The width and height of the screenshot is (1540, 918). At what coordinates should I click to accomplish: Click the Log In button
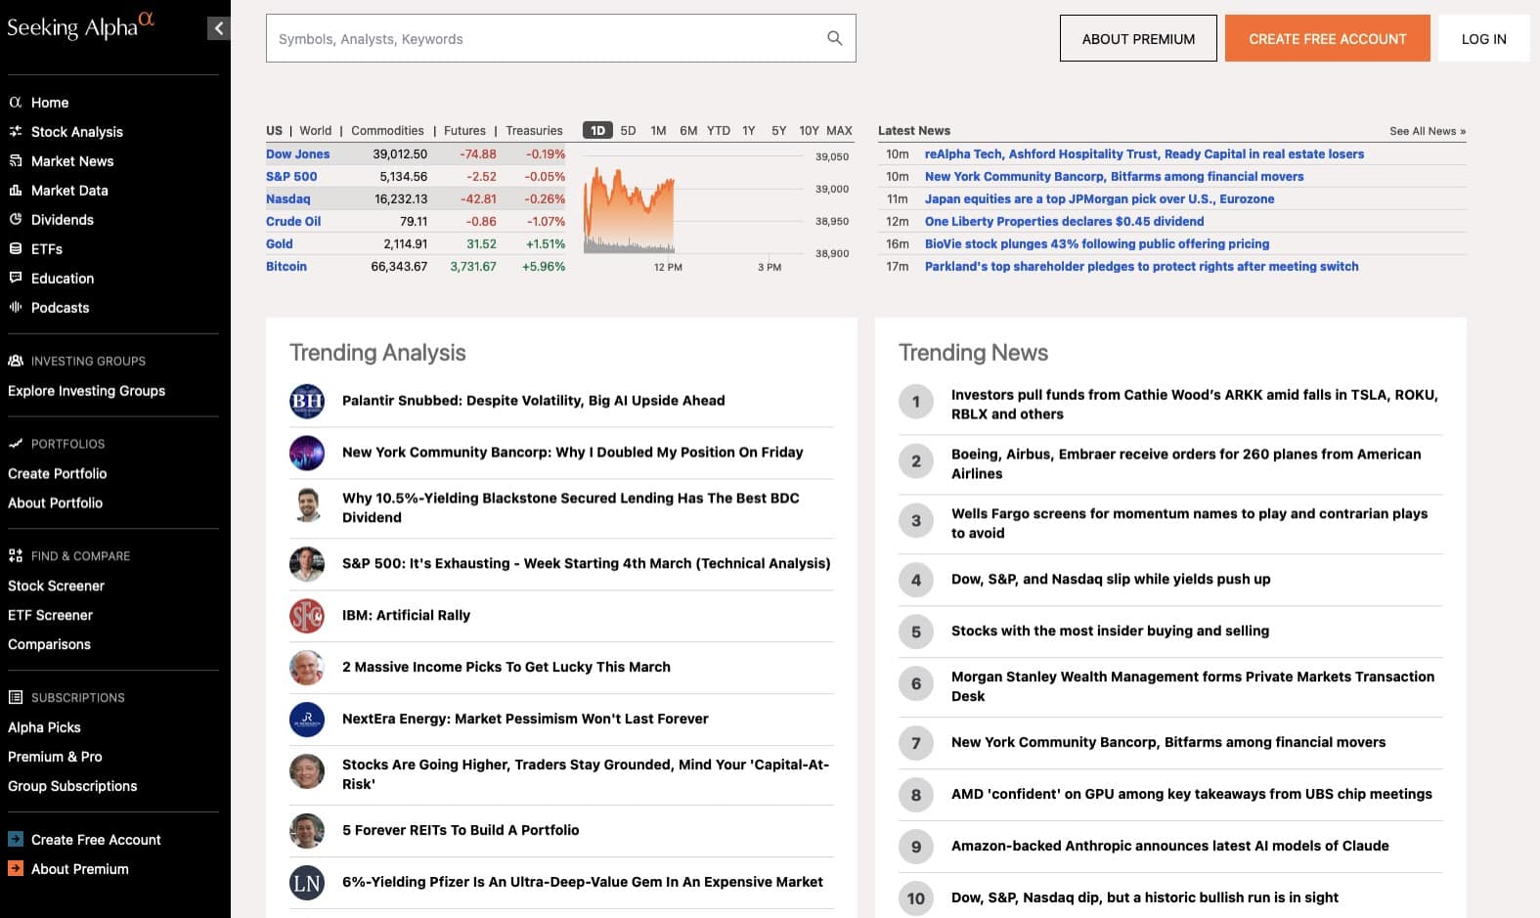click(x=1483, y=39)
